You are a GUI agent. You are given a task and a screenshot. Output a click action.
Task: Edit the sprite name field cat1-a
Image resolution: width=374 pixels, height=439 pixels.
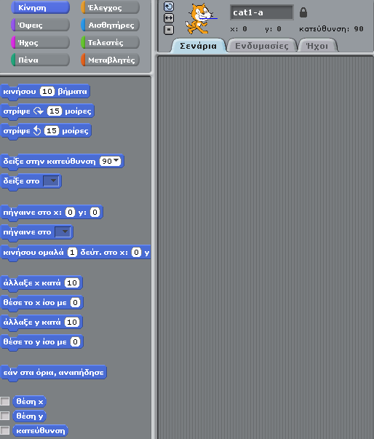coord(261,12)
